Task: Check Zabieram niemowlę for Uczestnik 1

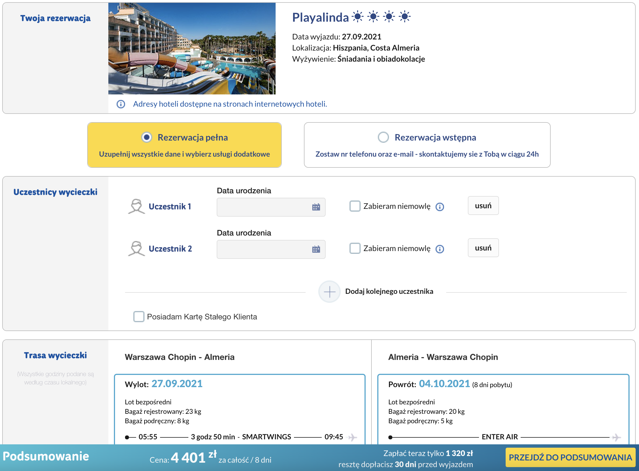Action: 355,206
